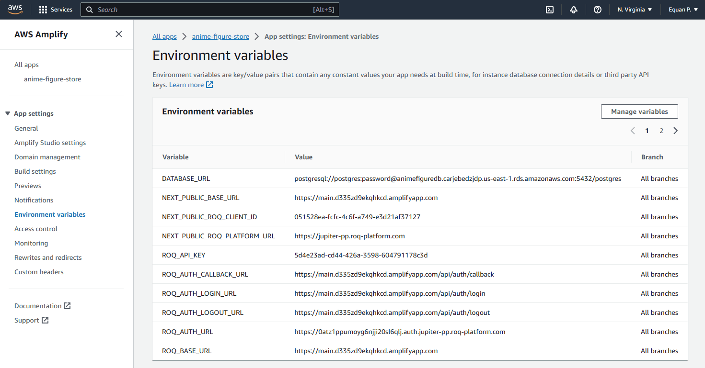
Task: Click the ROQ_AUTH_LOGIN_URL variable name
Action: pos(199,293)
